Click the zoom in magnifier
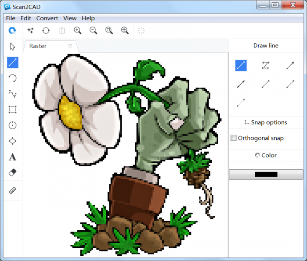The image size is (307, 261). point(78,31)
